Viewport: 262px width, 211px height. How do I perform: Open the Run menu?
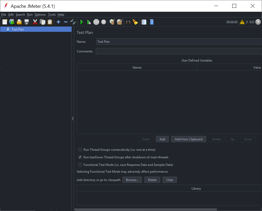tap(30, 15)
